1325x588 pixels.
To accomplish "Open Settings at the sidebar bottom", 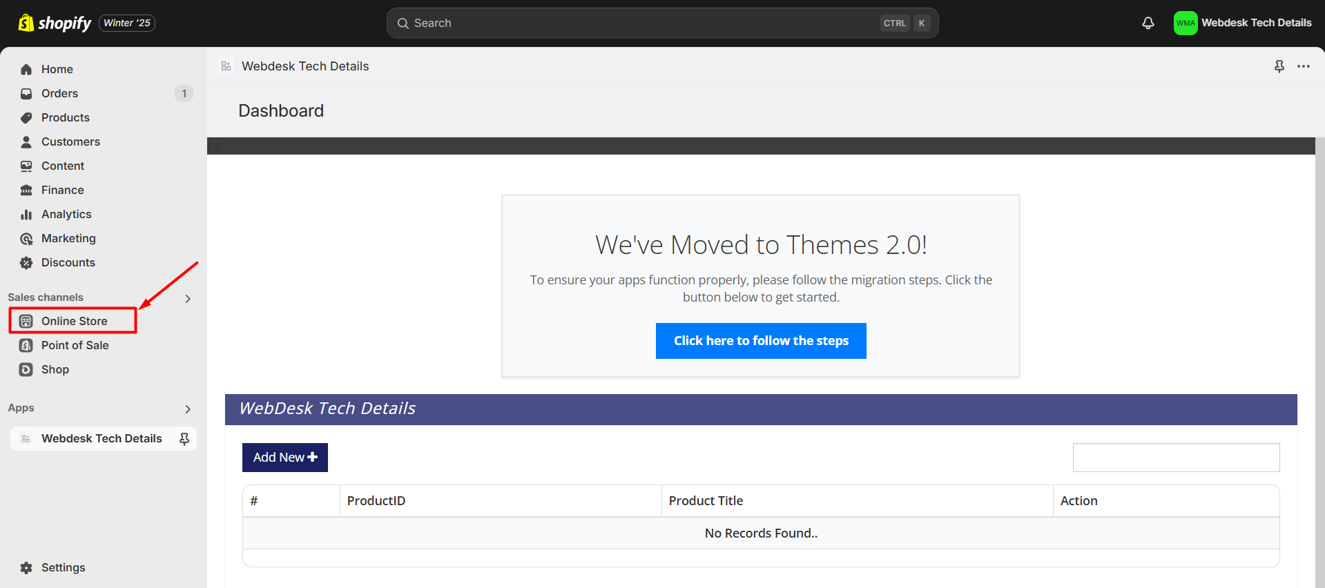I will (x=64, y=567).
